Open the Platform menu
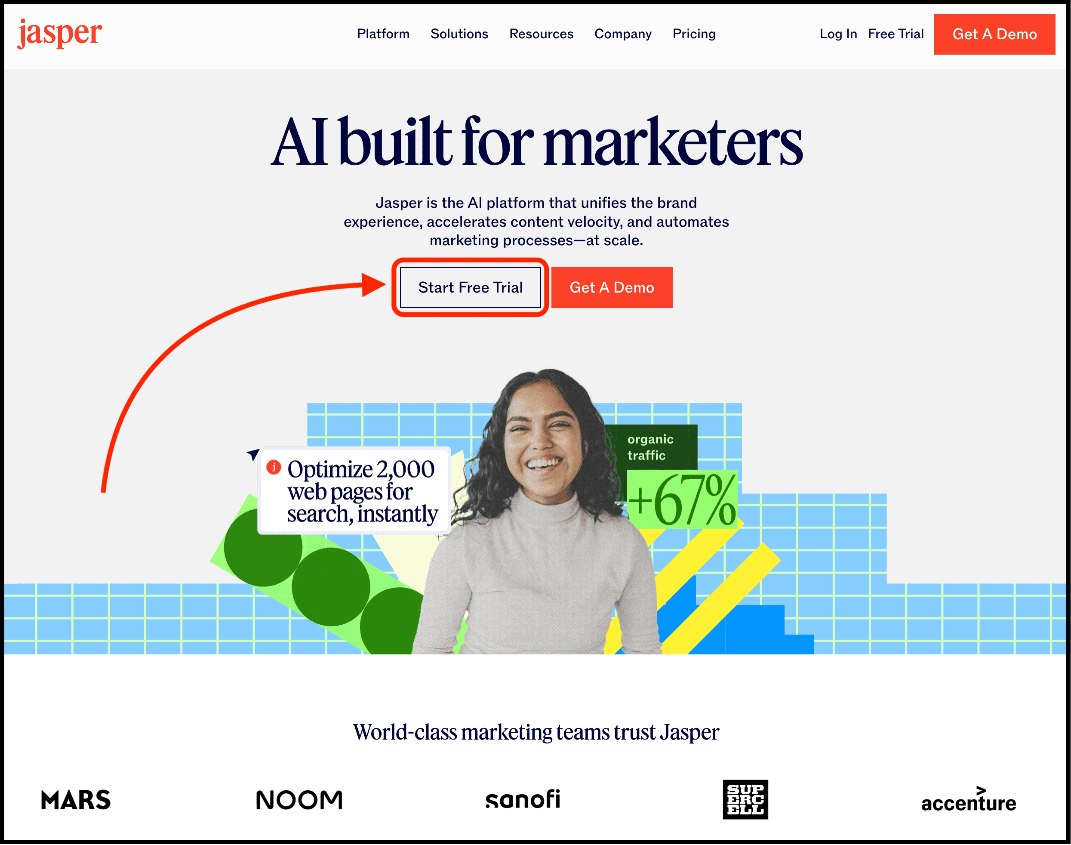 click(x=383, y=34)
